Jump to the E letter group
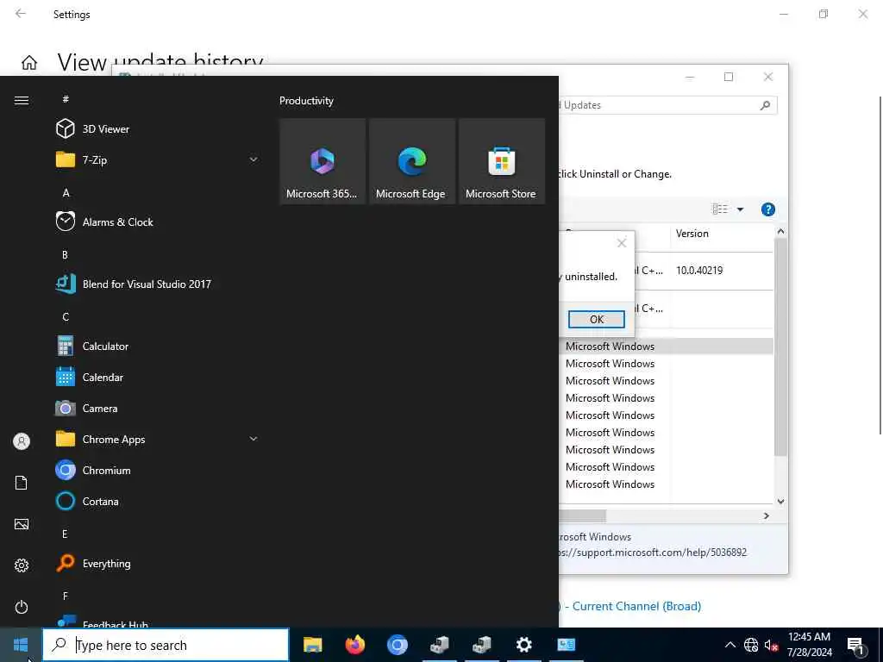 point(65,534)
